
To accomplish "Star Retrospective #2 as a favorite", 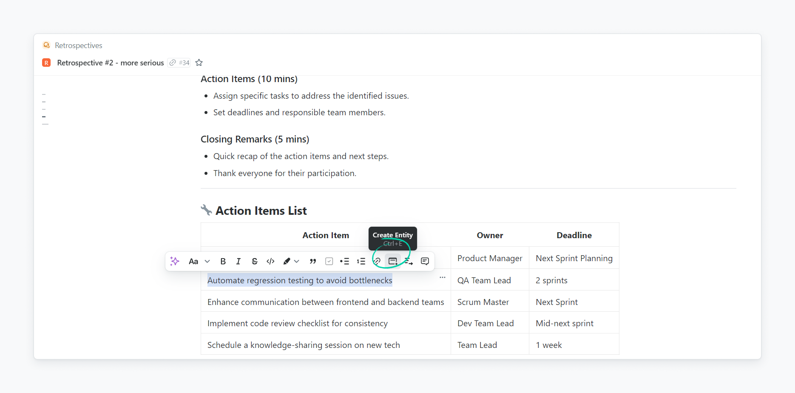I will click(199, 63).
